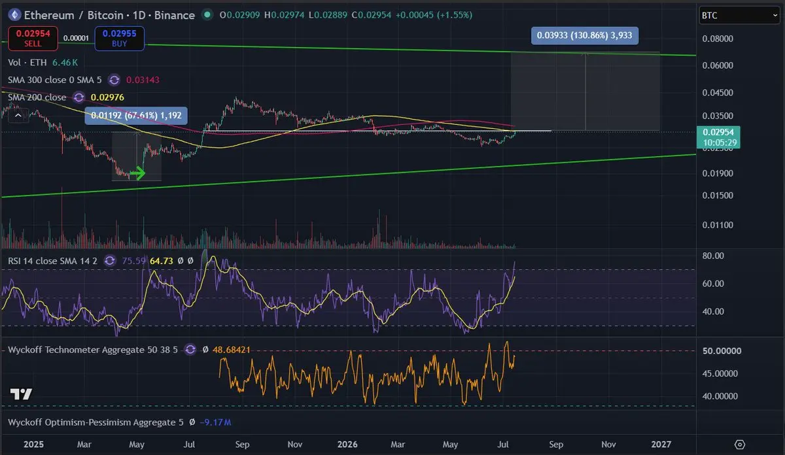The image size is (785, 455).
Task: Click the open price O0.02909
Action: tap(239, 14)
